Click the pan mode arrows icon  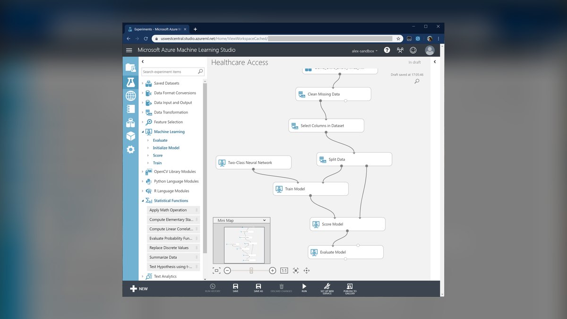307,270
